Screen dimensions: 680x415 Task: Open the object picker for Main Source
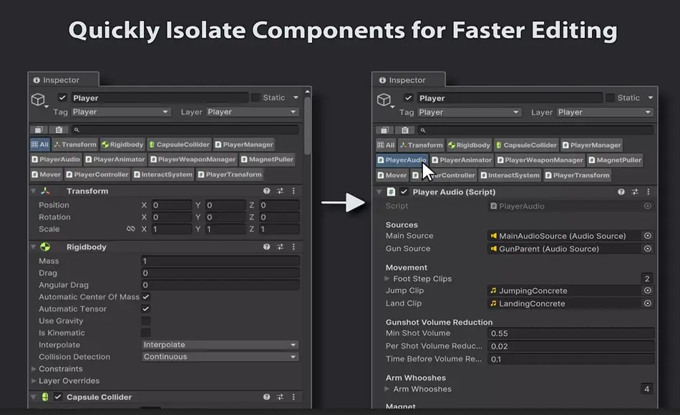pyautogui.click(x=648, y=236)
